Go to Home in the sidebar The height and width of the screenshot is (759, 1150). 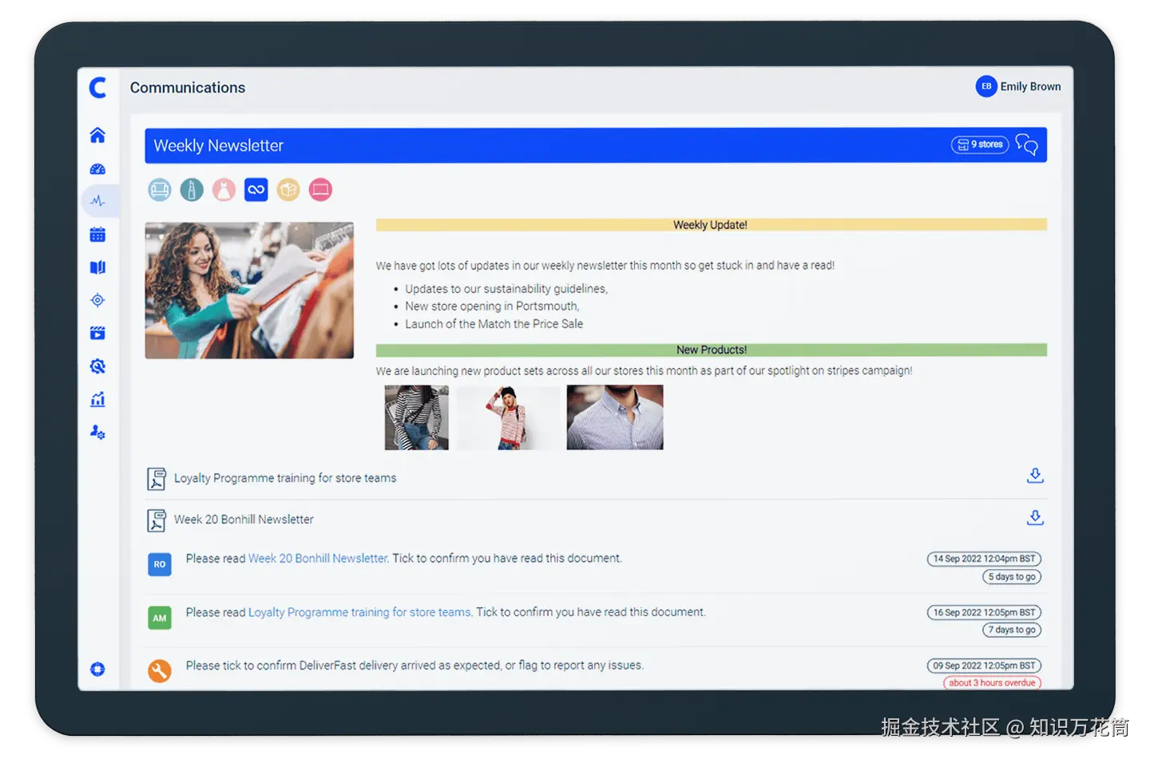click(x=97, y=135)
